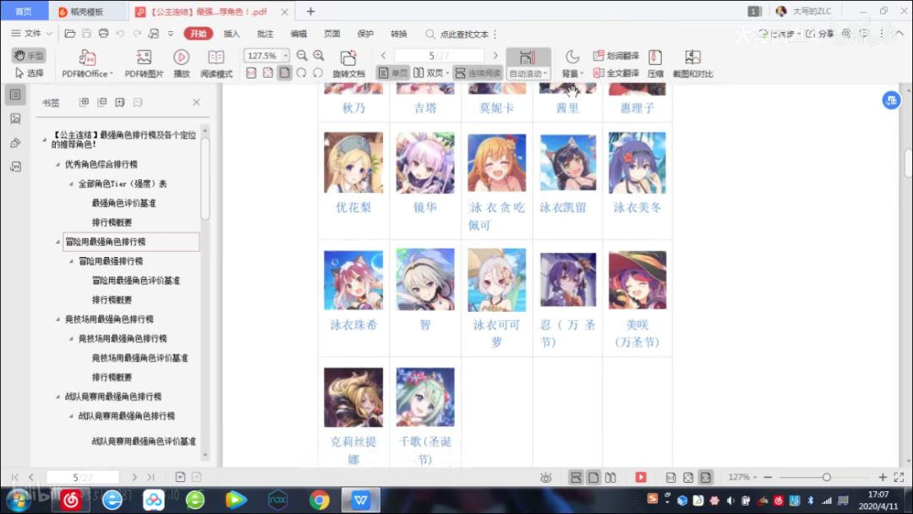
Task: Click the zoom in magnifier
Action: point(319,55)
